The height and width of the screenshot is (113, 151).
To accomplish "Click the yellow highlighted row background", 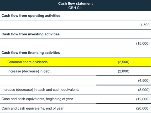I will (x=75, y=62).
